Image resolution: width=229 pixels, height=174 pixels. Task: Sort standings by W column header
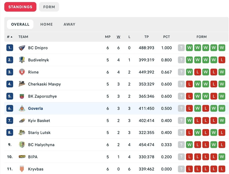pos(119,37)
